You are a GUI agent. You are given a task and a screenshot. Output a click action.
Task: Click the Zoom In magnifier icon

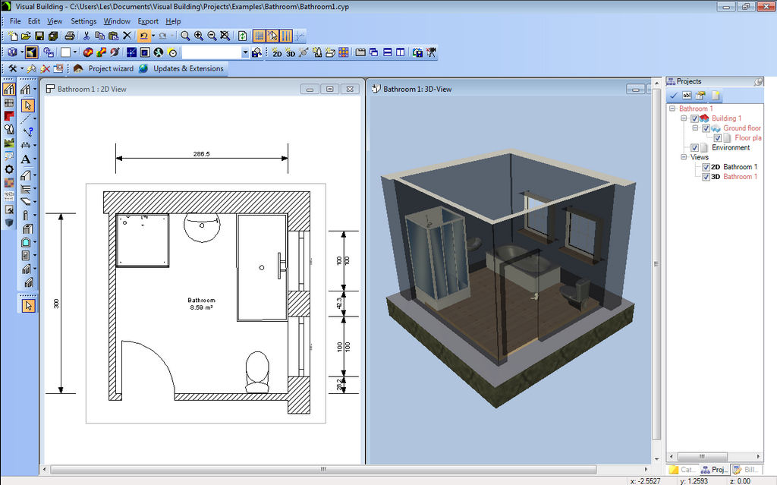[x=199, y=36]
